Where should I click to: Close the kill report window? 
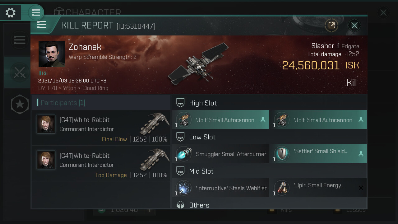pos(354,25)
